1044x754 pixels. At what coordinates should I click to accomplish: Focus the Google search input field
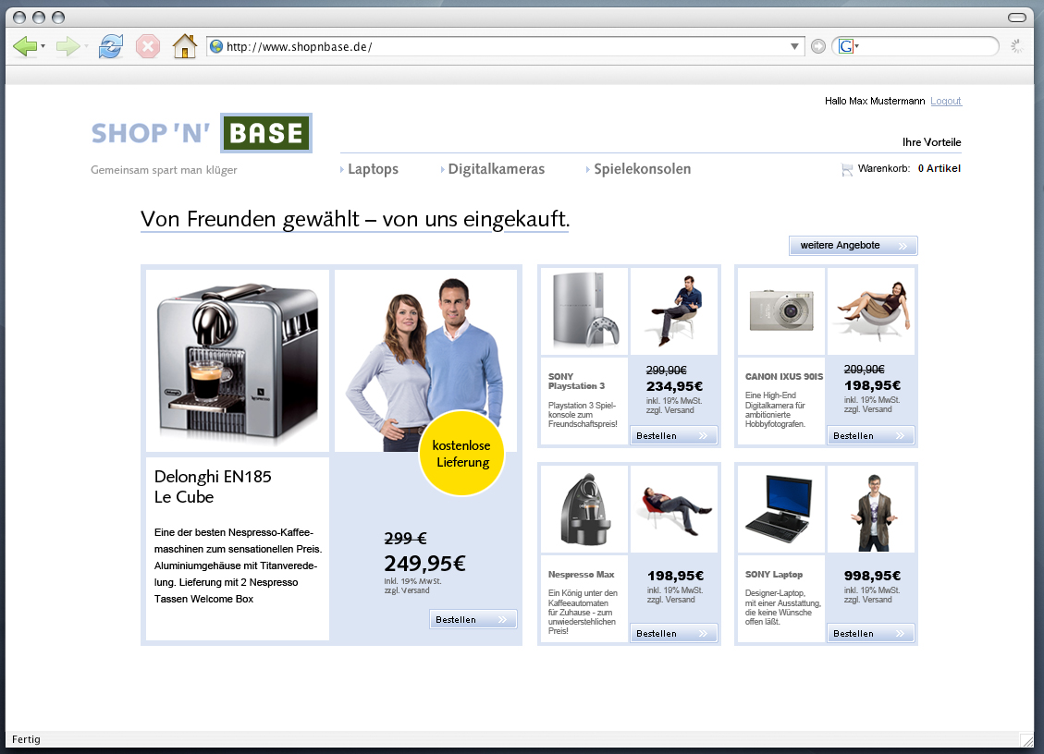click(x=927, y=46)
